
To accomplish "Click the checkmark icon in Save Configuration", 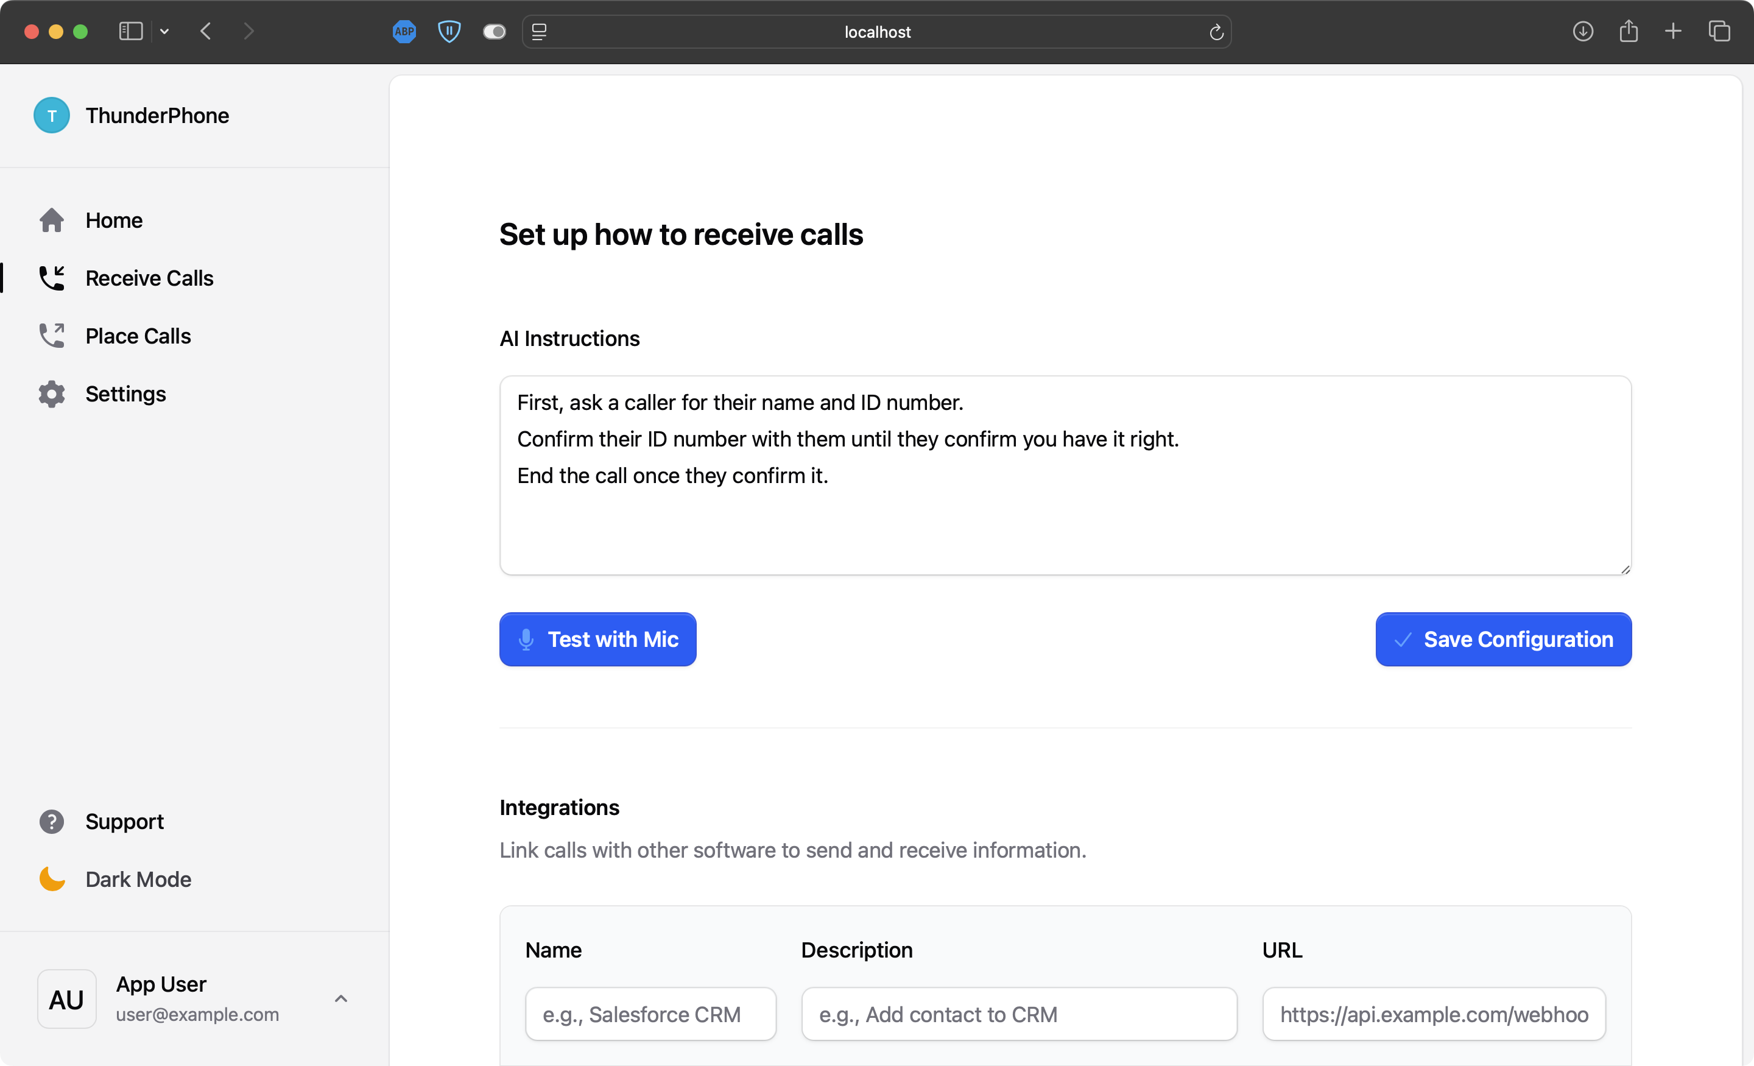I will 1403,639.
